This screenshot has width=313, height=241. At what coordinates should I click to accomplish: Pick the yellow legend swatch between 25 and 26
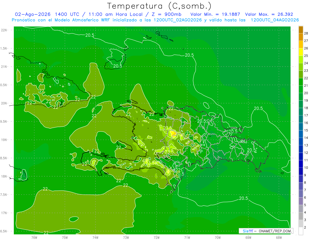pos(301,52)
